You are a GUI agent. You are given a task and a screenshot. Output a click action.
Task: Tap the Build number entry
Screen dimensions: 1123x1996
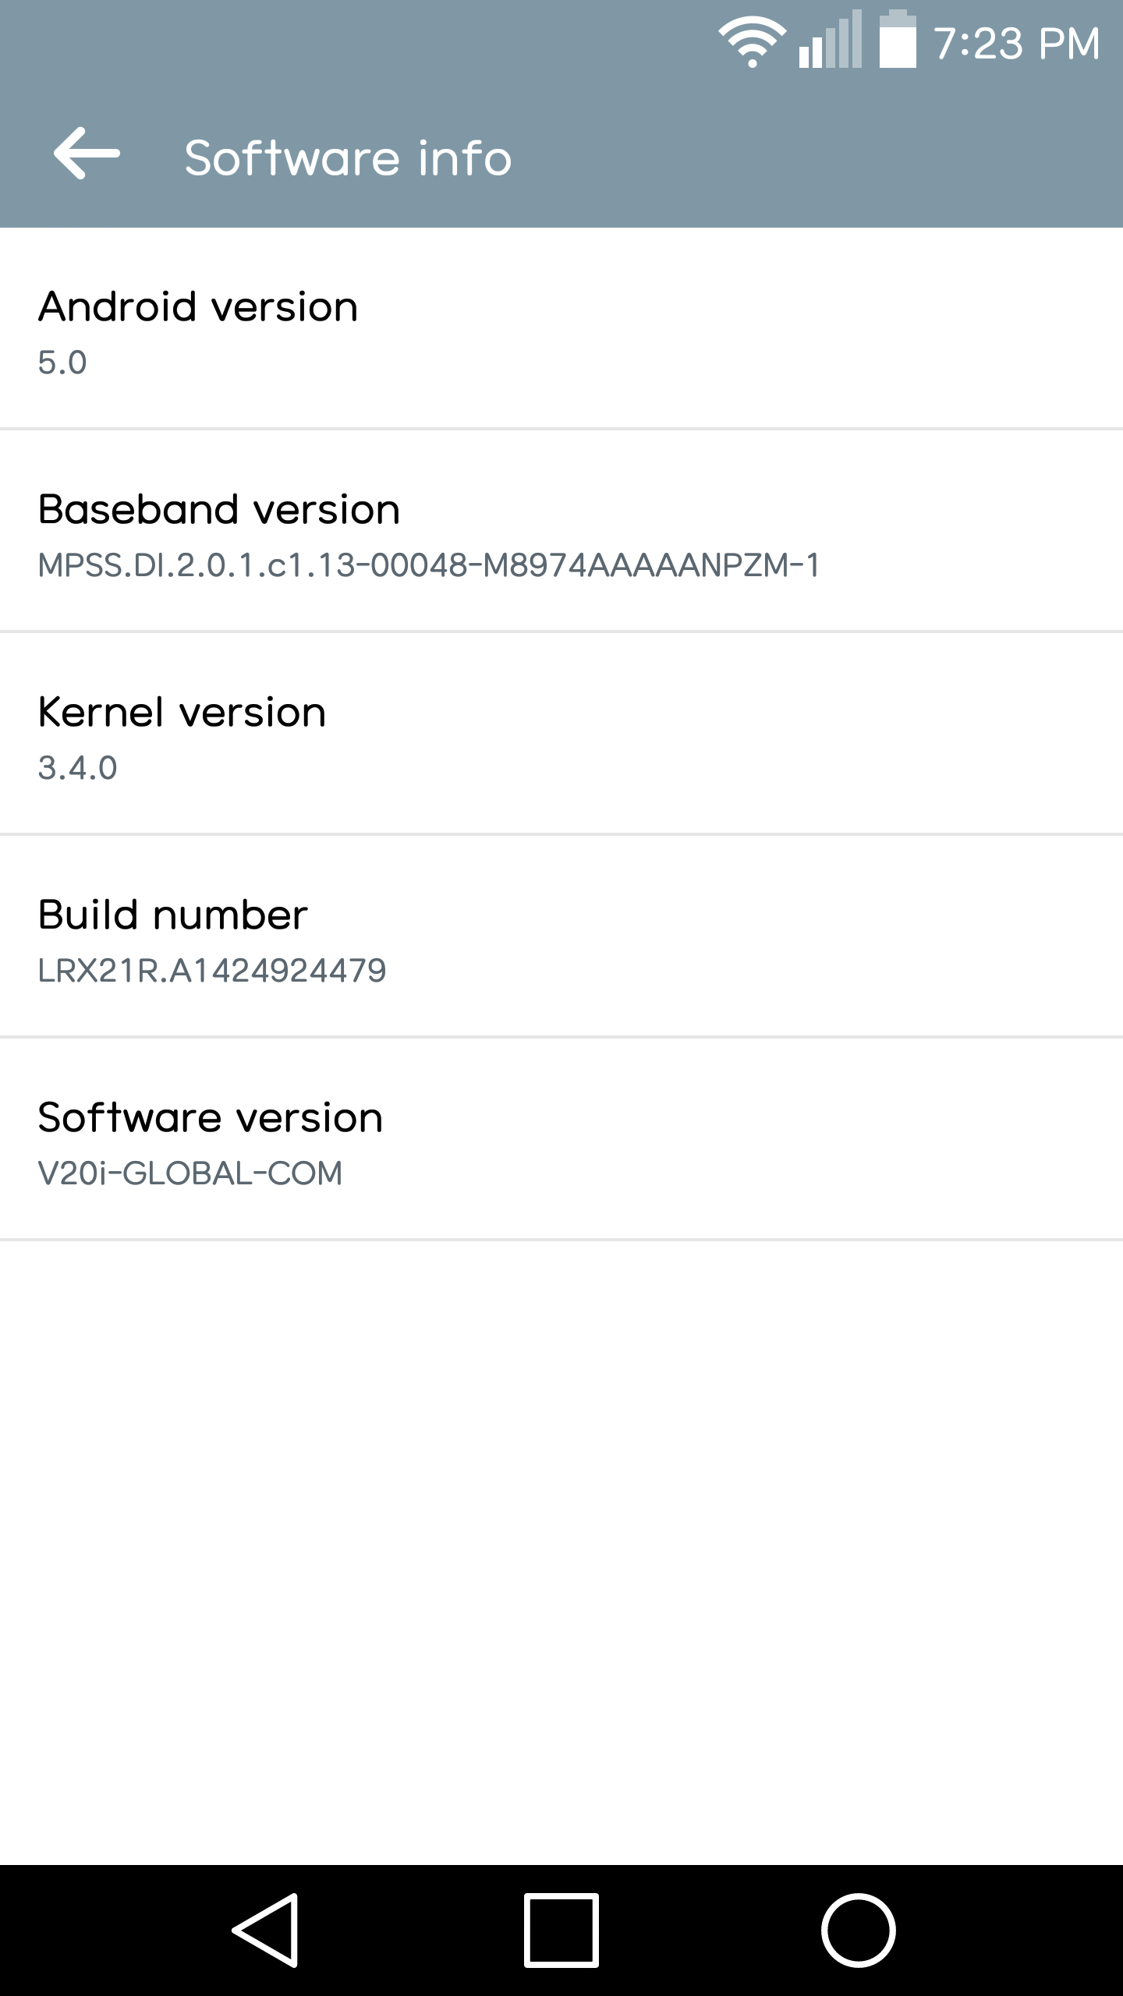click(561, 940)
